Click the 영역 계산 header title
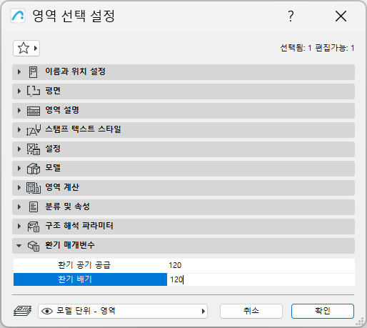This screenshot has height=328, width=367. click(x=62, y=187)
